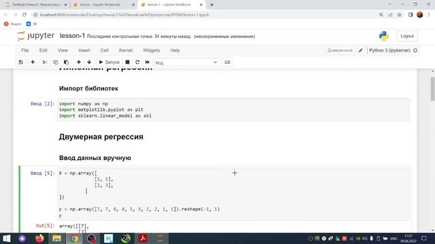Open a new browser tab

[x=211, y=5]
